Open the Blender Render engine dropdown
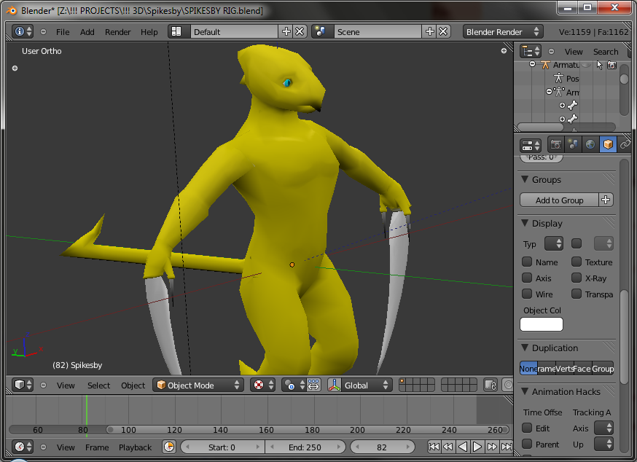 click(503, 32)
